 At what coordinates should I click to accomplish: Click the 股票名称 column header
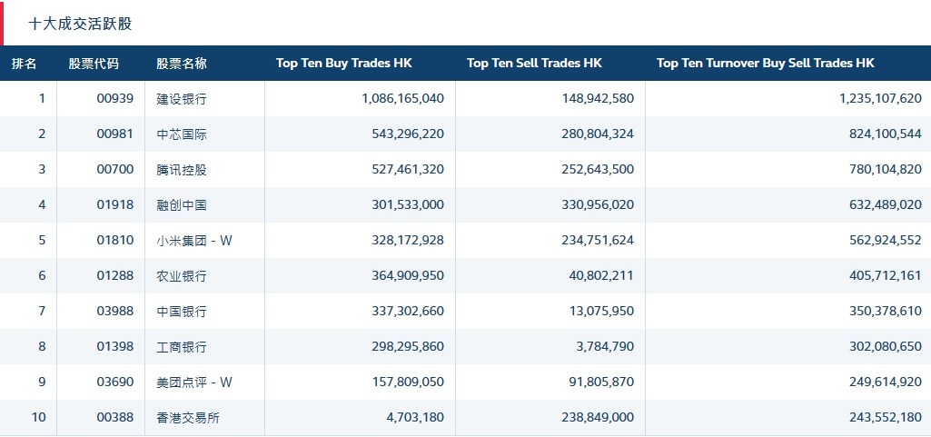[182, 64]
